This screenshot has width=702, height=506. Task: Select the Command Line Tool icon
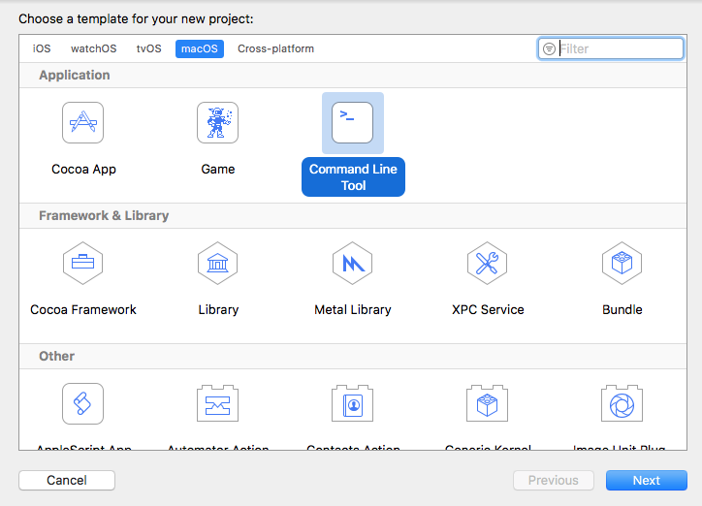click(x=353, y=123)
